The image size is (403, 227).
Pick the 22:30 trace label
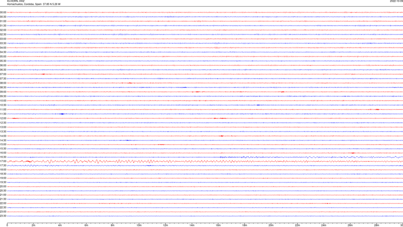tap(3, 208)
